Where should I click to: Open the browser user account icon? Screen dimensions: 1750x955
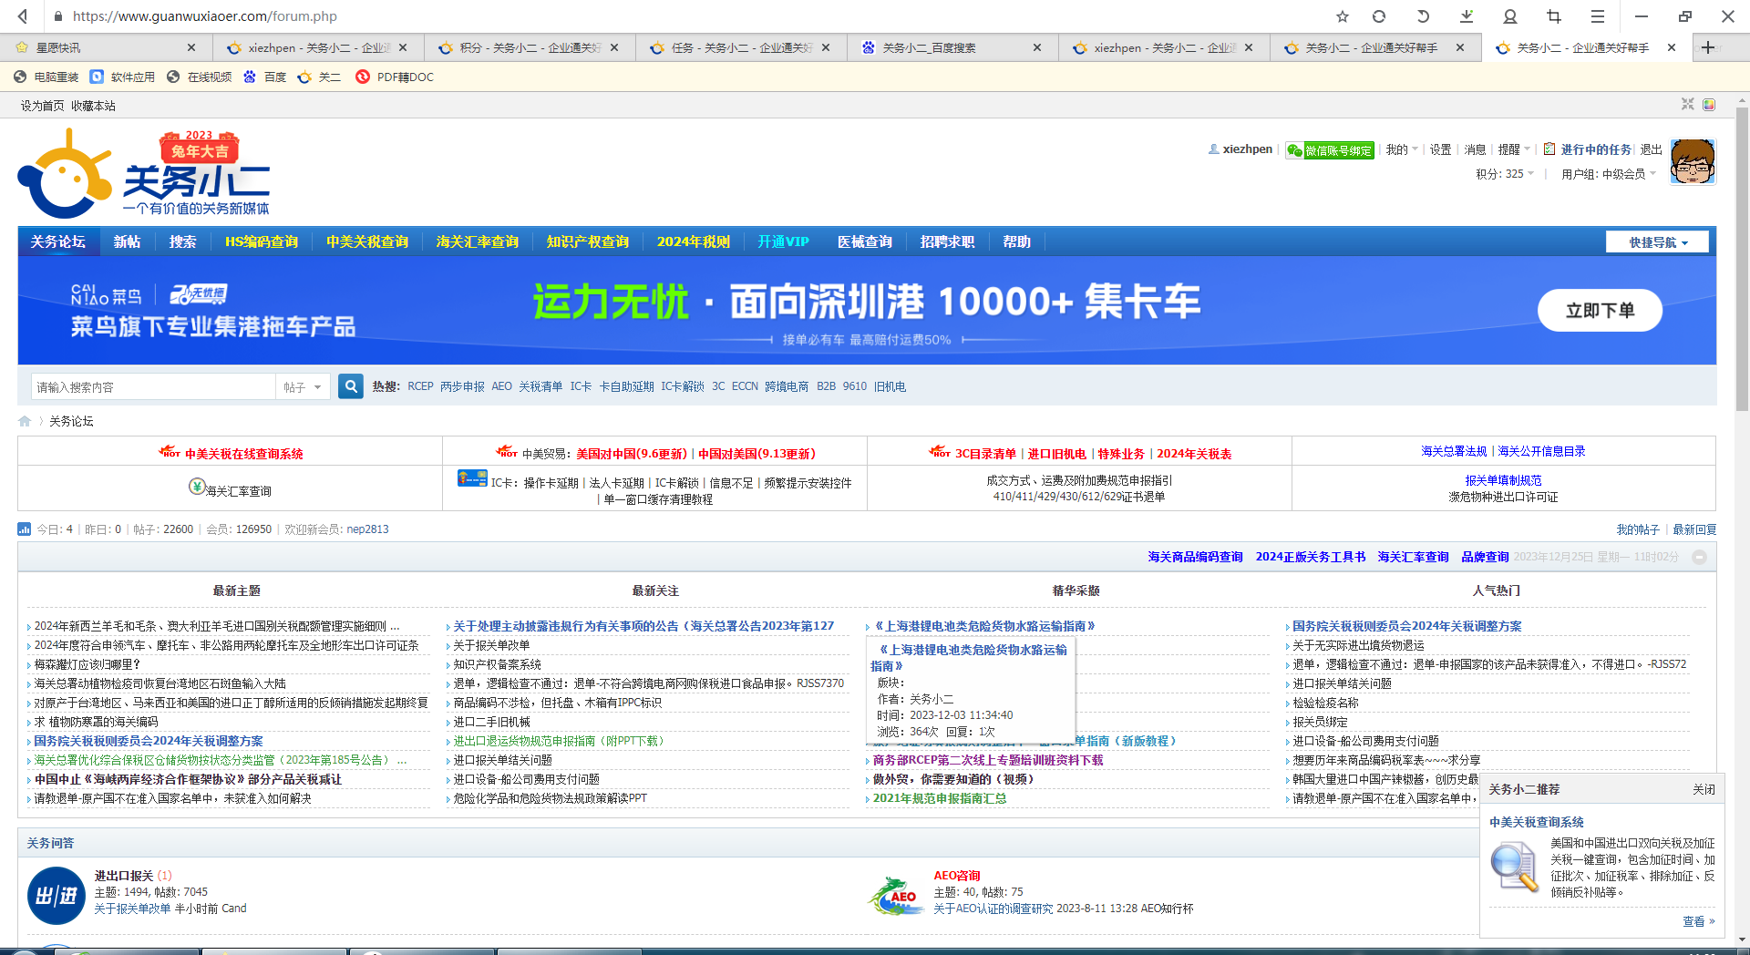point(1510,16)
